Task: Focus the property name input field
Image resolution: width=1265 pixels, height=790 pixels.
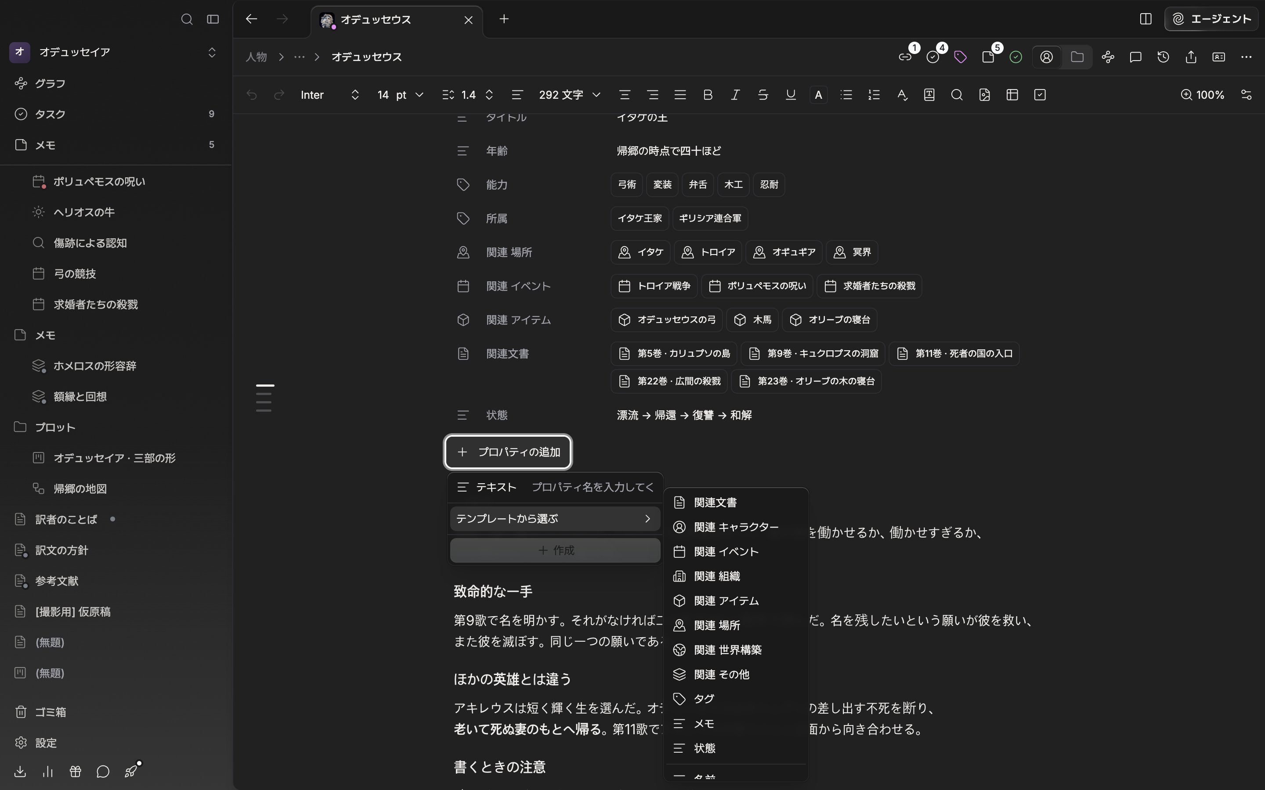Action: 594,488
